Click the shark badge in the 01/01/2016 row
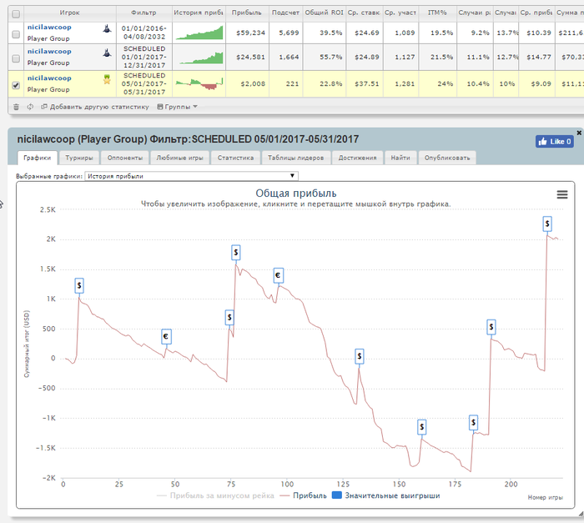The height and width of the screenshot is (523, 584). point(107,28)
